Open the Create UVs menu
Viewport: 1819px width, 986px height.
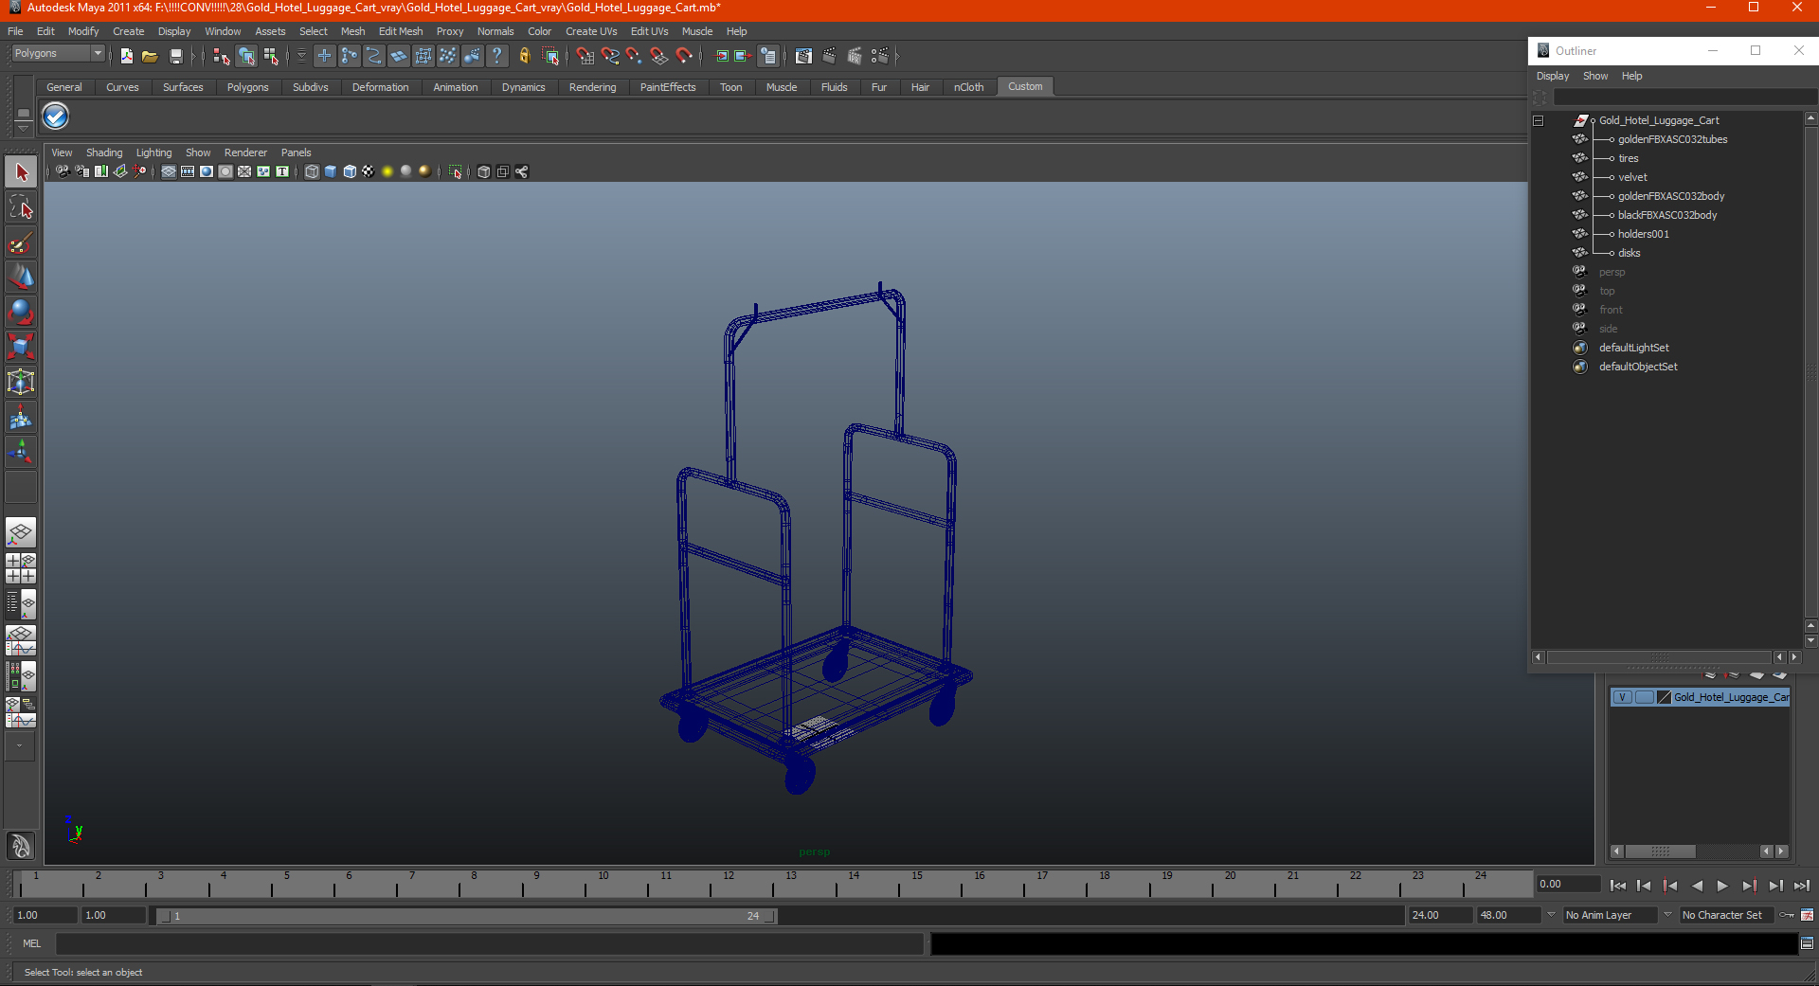[591, 31]
